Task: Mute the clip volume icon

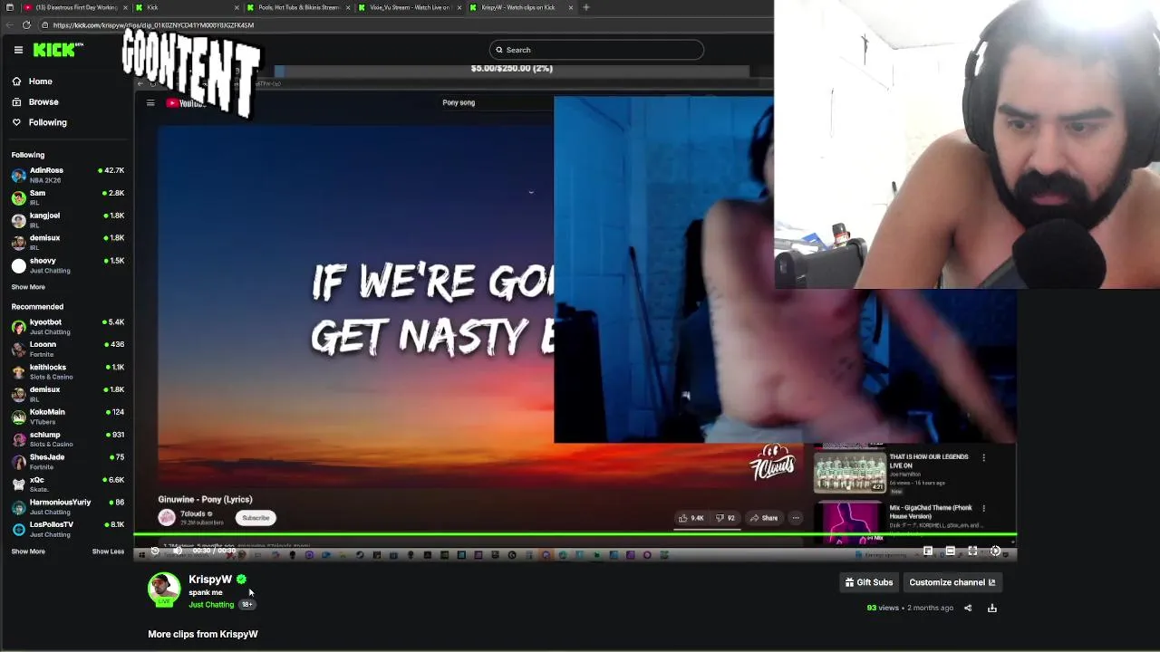Action: pyautogui.click(x=178, y=551)
